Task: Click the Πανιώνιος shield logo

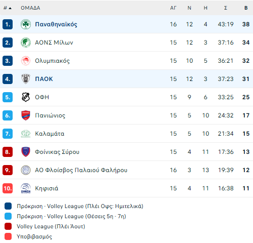Action: click(26, 115)
